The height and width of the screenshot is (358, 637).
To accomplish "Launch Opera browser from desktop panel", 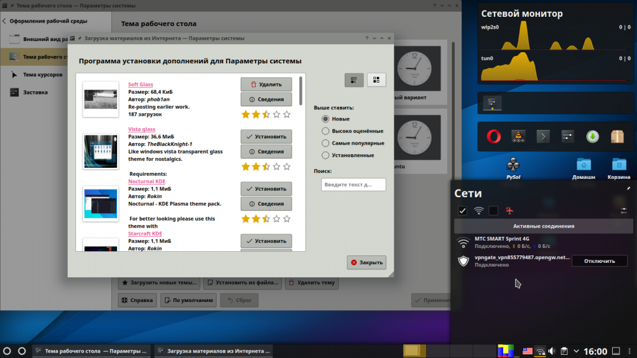I will 493,137.
